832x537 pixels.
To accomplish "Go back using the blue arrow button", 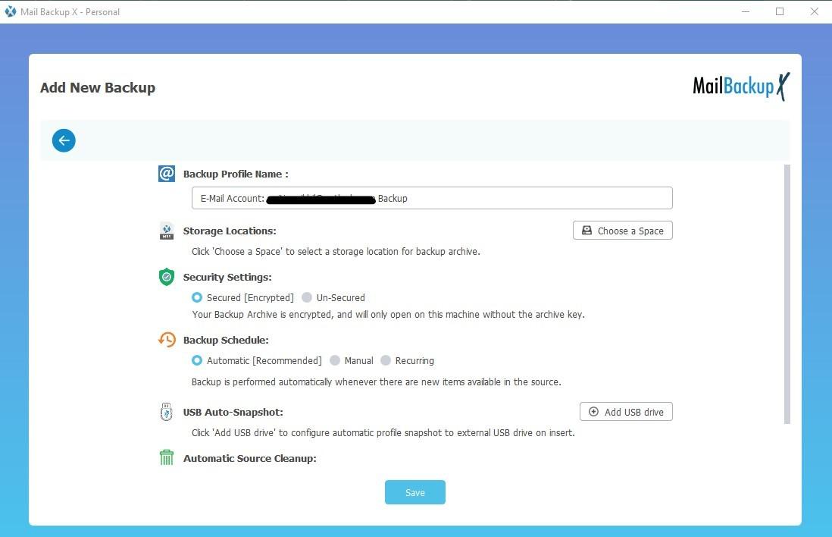I will coord(64,141).
